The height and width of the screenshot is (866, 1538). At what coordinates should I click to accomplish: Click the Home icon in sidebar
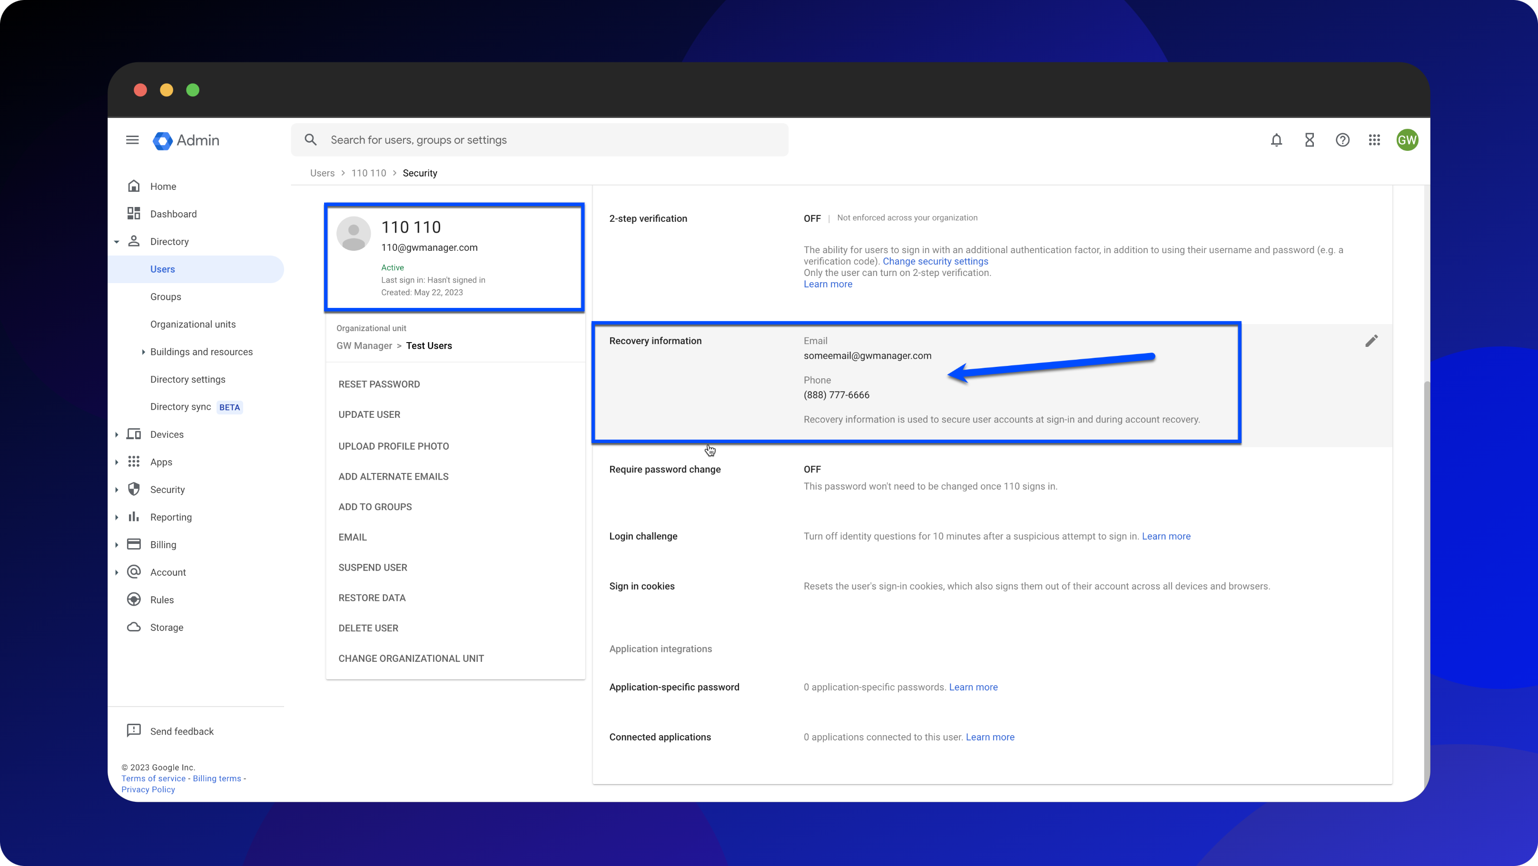pyautogui.click(x=134, y=186)
